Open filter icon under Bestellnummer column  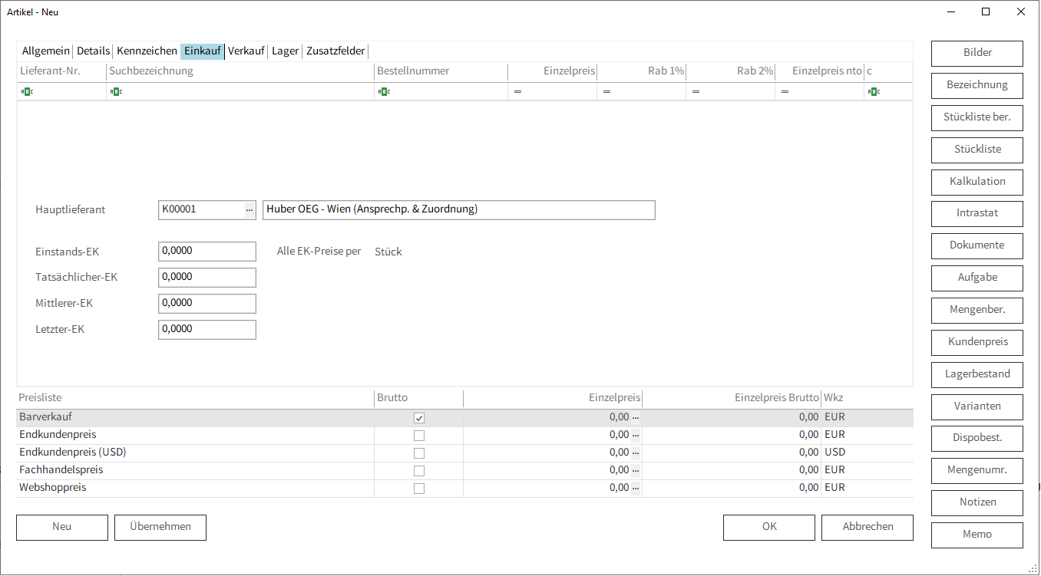click(384, 92)
